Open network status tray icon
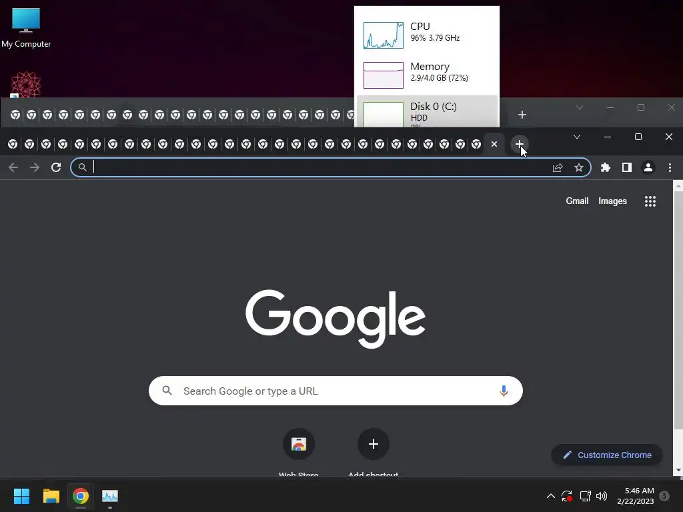The image size is (683, 512). point(585,496)
